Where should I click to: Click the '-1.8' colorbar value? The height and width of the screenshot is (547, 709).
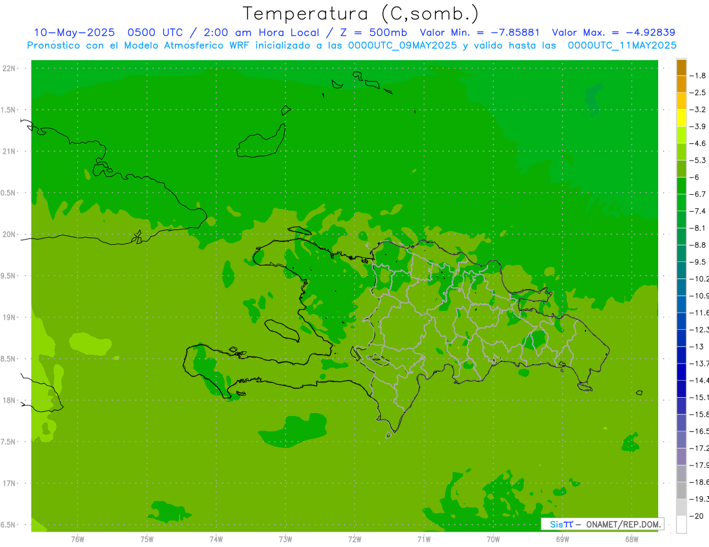(x=698, y=76)
